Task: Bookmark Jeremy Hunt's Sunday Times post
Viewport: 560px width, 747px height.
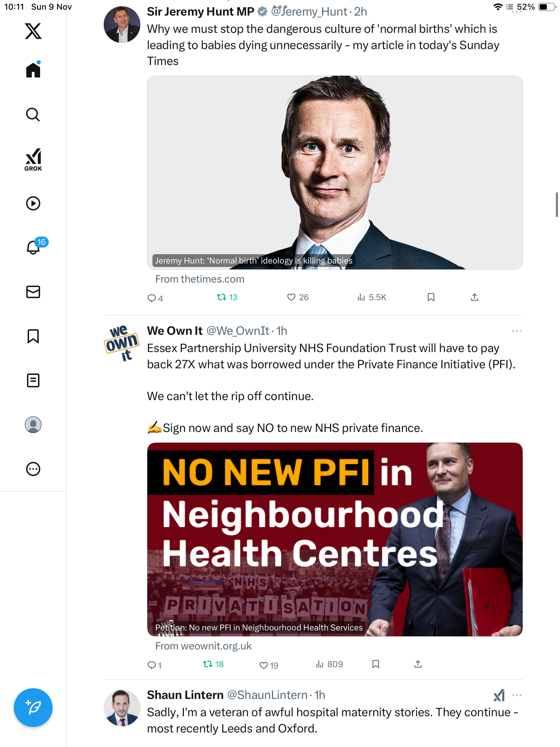Action: click(431, 297)
